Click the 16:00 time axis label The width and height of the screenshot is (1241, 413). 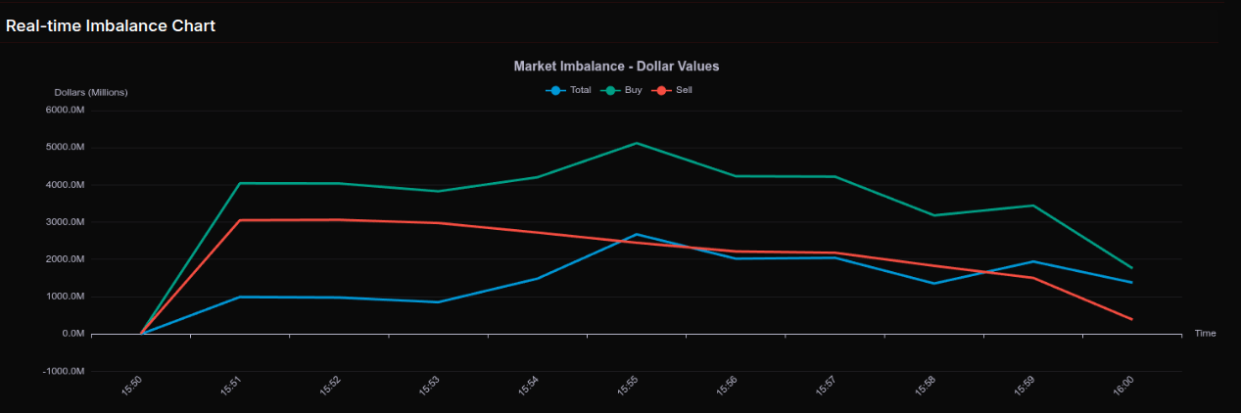(x=1122, y=387)
